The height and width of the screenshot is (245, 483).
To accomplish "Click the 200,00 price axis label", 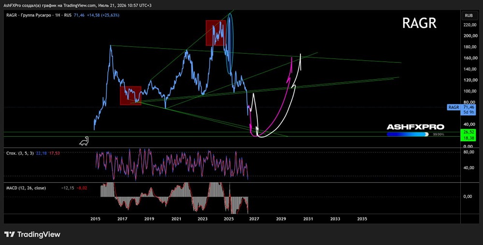I will [x=469, y=36].
